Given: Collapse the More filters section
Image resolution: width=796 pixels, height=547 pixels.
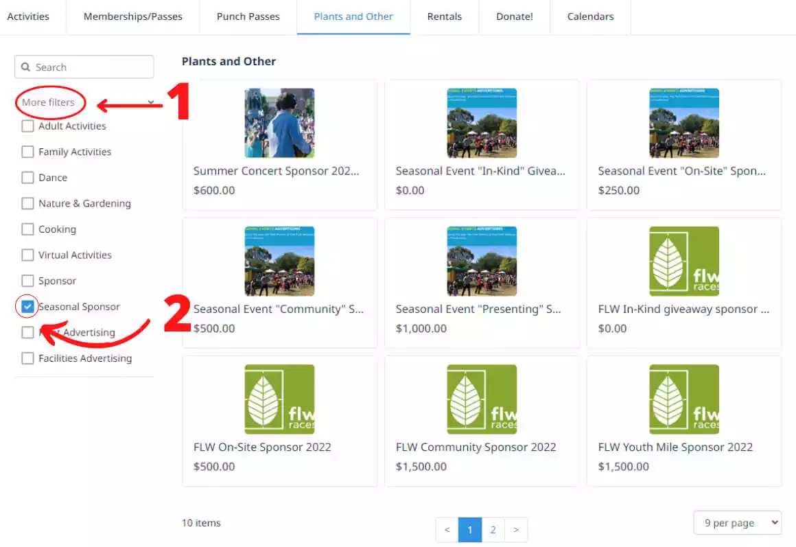Looking at the screenshot, I should [x=151, y=102].
